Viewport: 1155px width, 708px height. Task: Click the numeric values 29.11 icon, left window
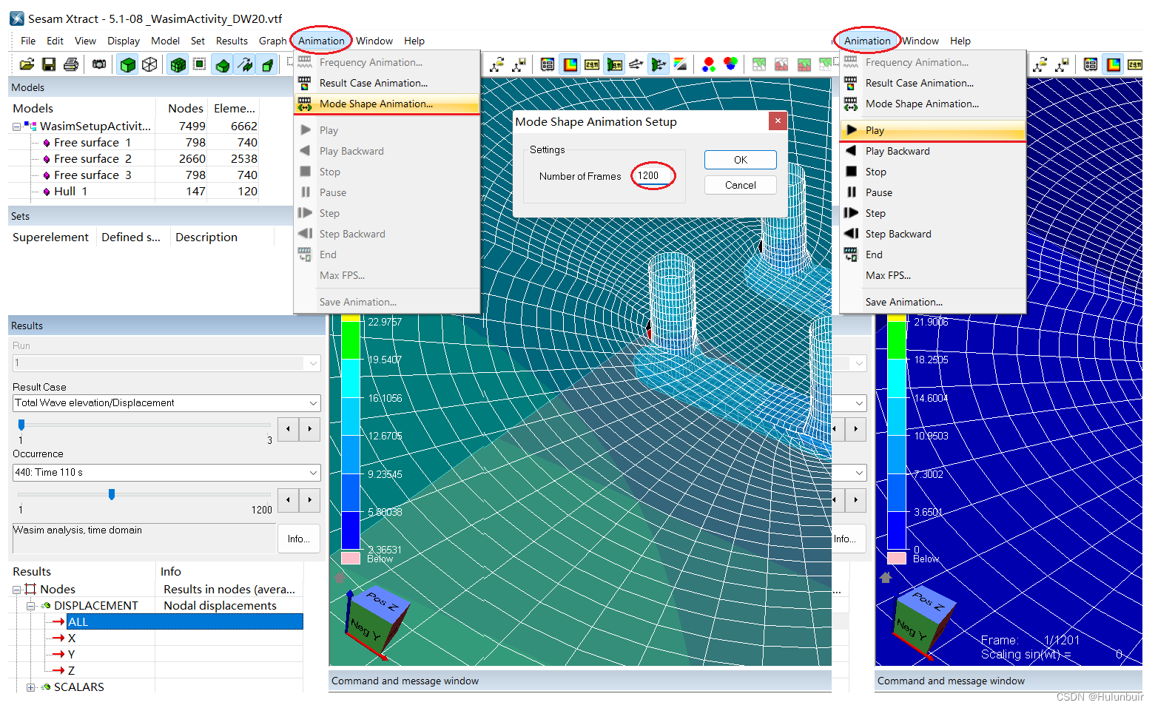pyautogui.click(x=592, y=64)
